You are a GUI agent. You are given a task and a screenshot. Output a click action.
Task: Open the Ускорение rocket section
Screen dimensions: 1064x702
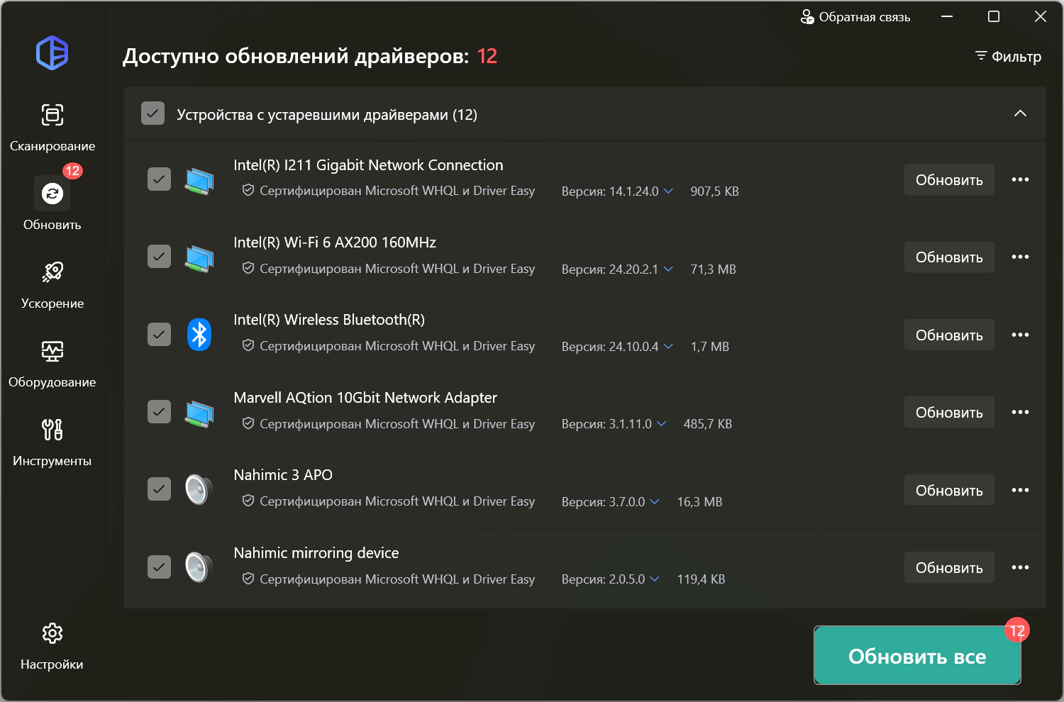point(52,285)
